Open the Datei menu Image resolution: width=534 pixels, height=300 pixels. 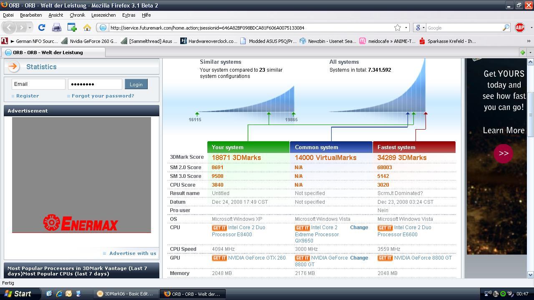(x=8, y=15)
